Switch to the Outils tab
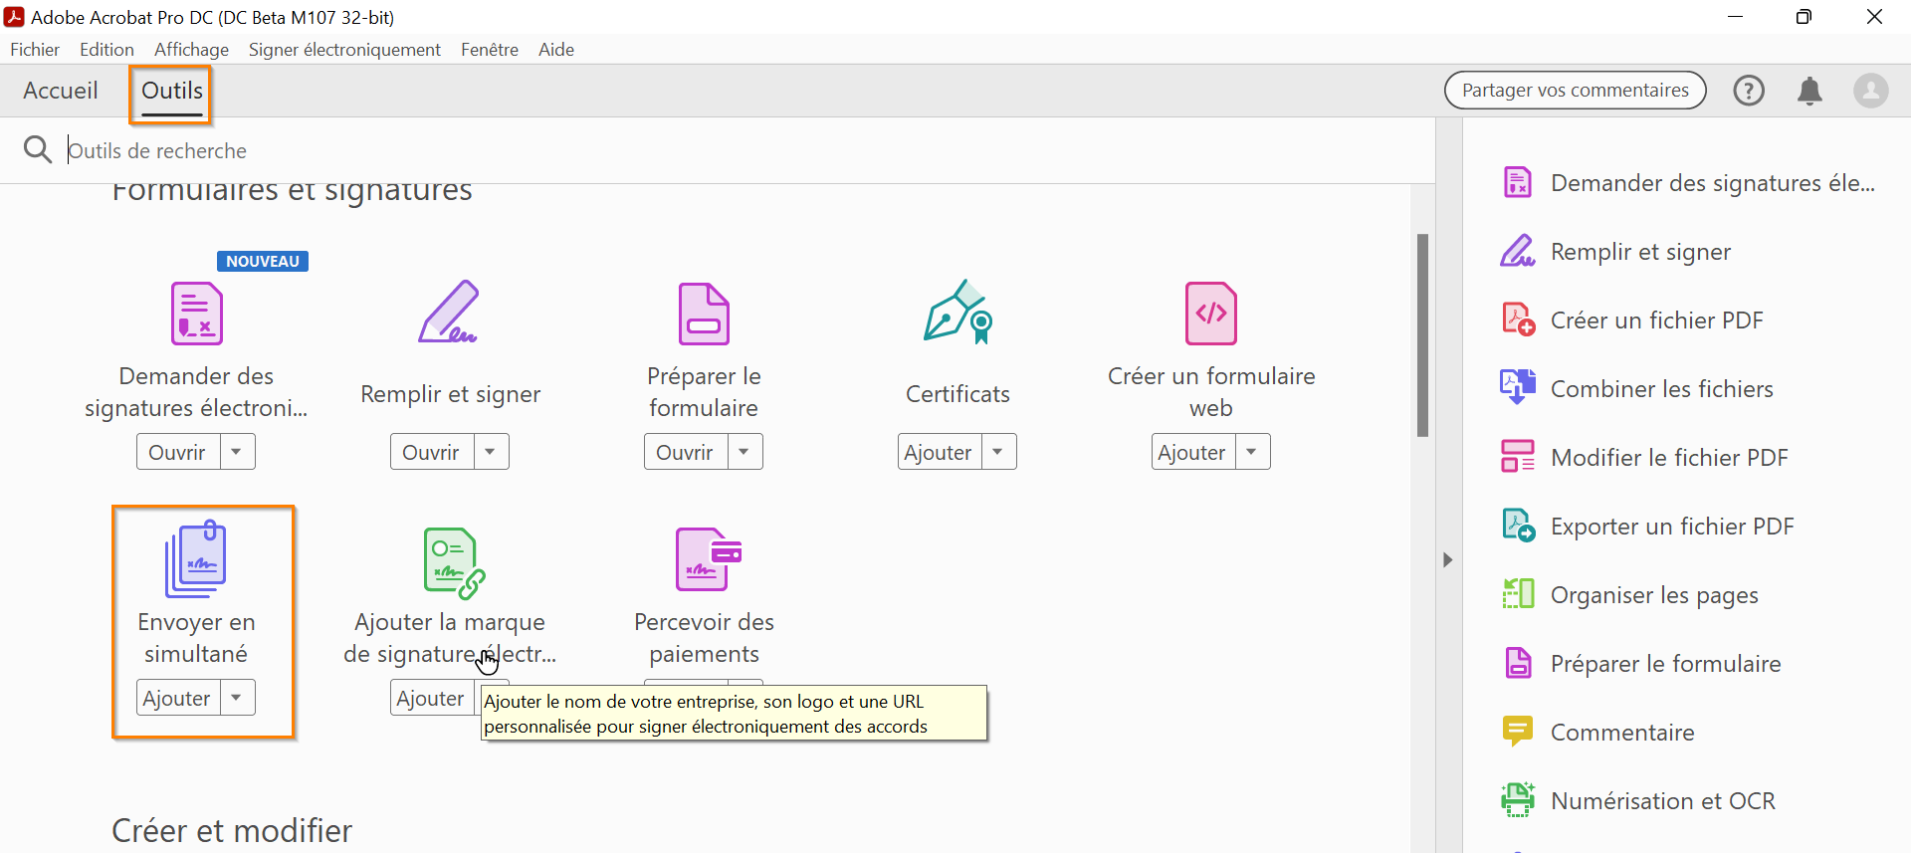Viewport: 1911px width, 853px height. pos(171,93)
